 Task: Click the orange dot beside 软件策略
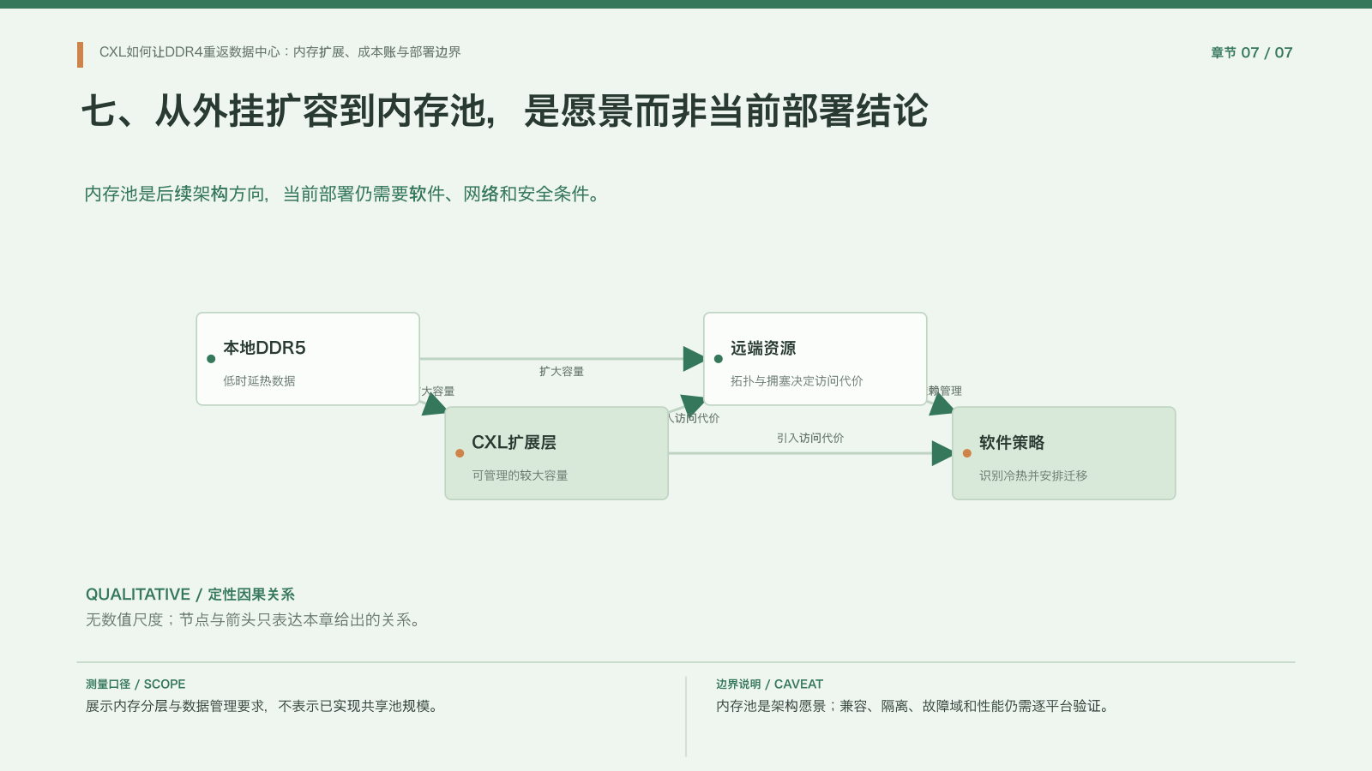click(x=967, y=453)
